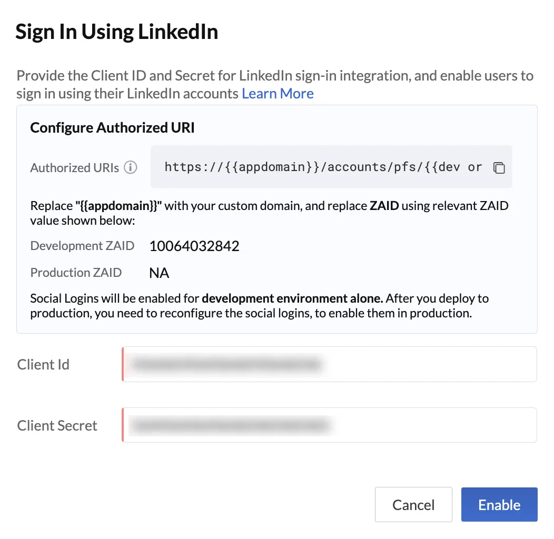The height and width of the screenshot is (539, 554).
Task: Copy the Authorized URI to clipboard
Action: [x=499, y=167]
